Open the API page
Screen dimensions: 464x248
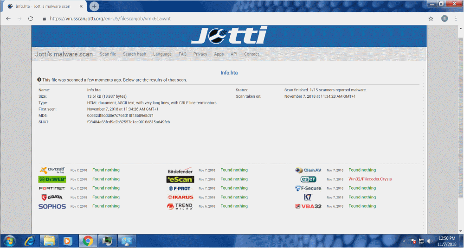coord(234,54)
